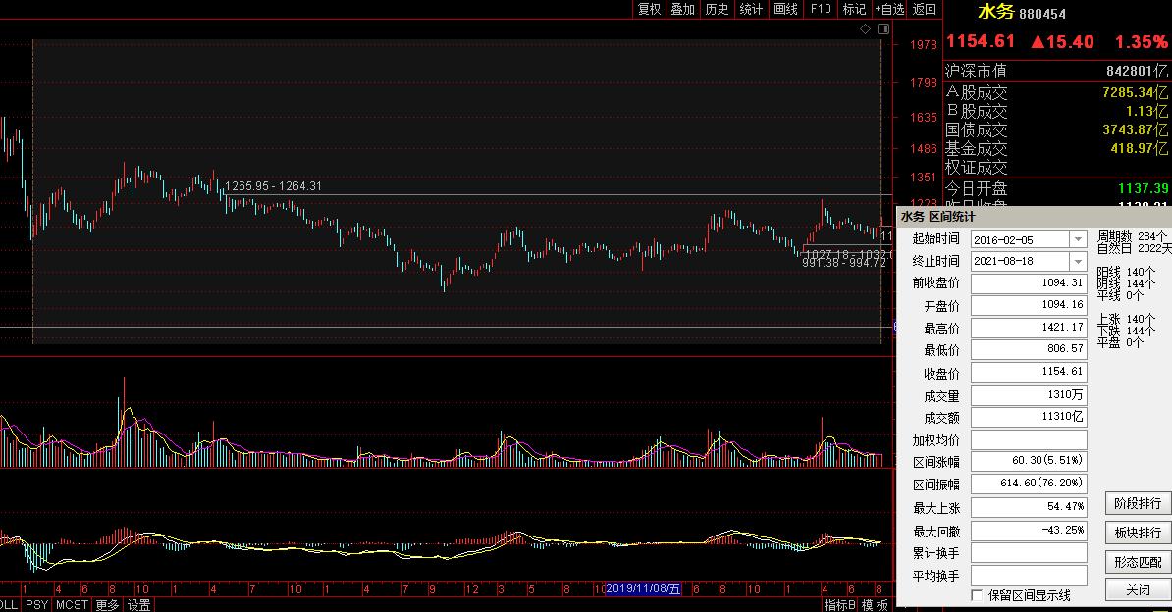The image size is (1172, 612).
Task: Close the interval statistics dialog via 关闭
Action: [1138, 589]
